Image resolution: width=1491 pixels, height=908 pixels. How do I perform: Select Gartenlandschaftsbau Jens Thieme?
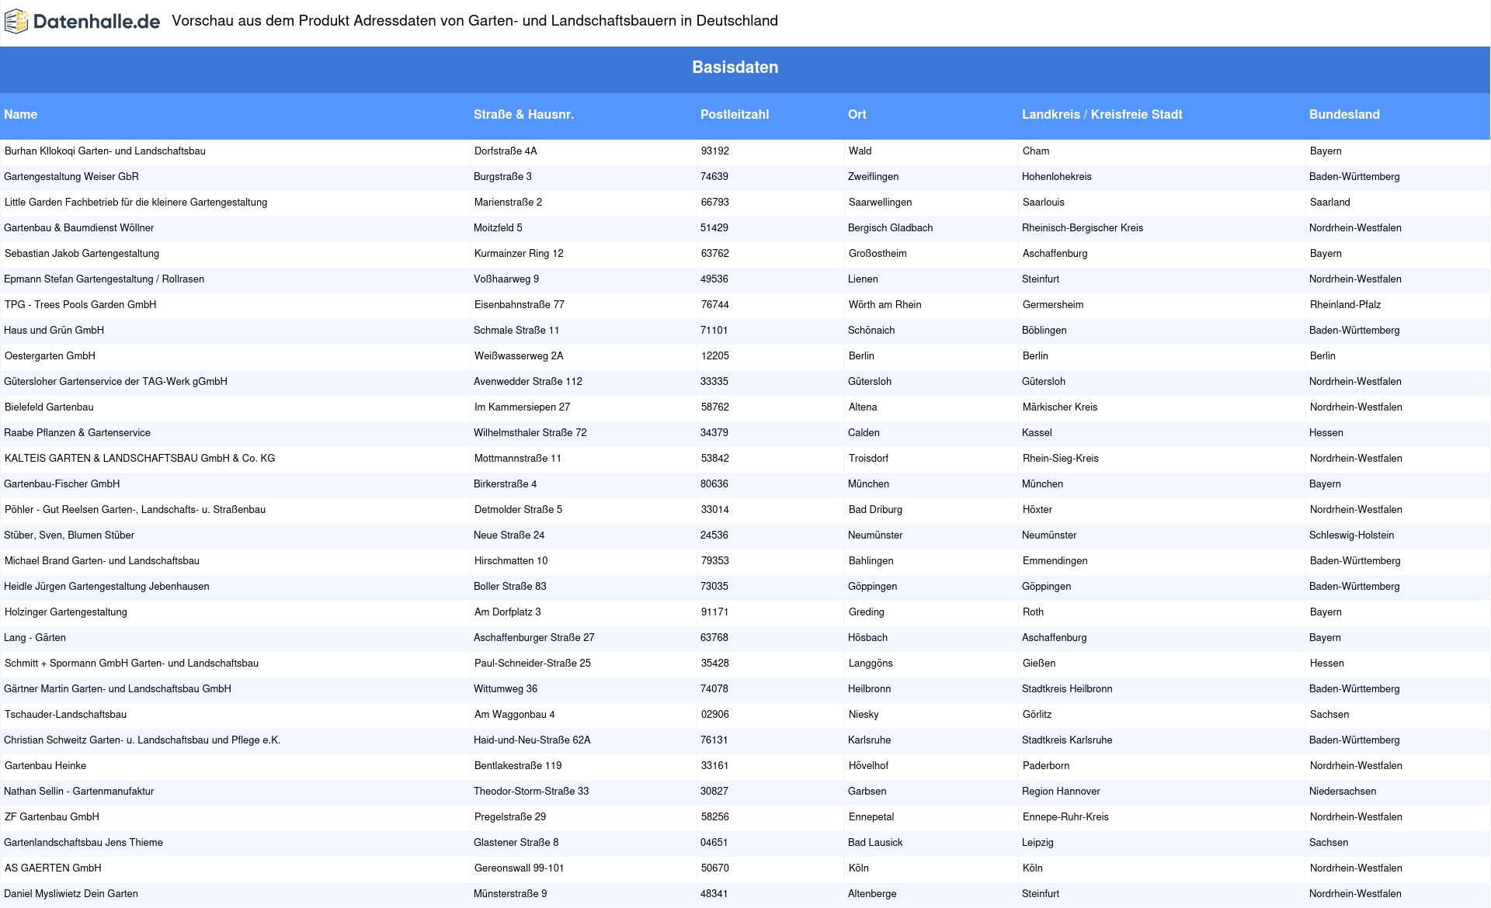point(83,843)
